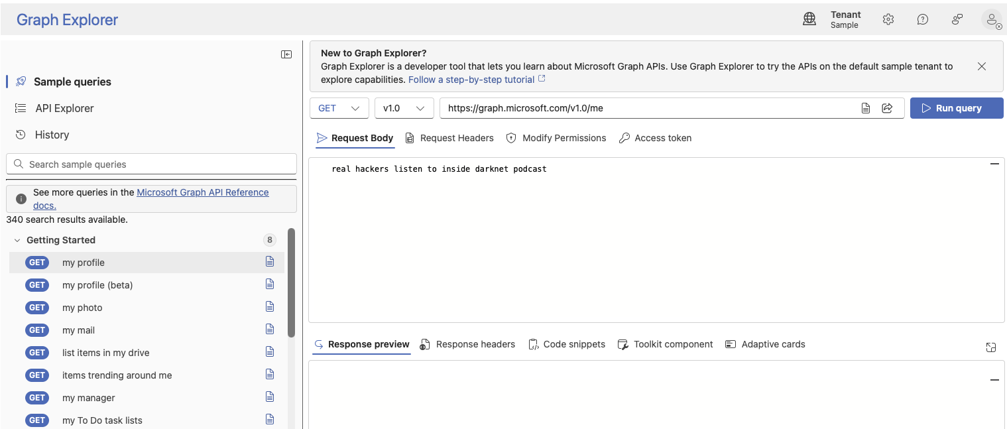Click the tenant globe icon
Viewport: 1007px width, 429px height.
click(809, 19)
